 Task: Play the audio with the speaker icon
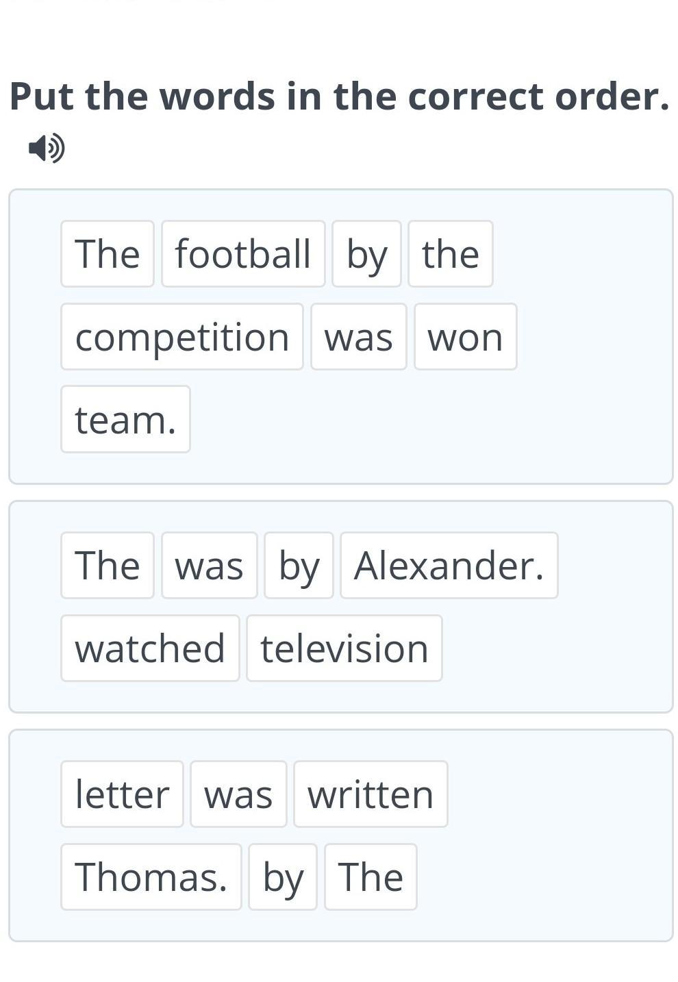[47, 148]
